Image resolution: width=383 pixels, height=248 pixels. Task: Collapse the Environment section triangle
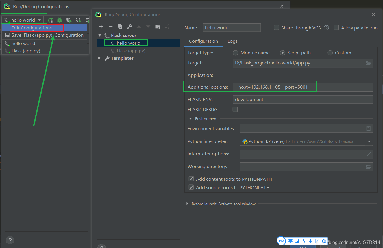point(190,119)
